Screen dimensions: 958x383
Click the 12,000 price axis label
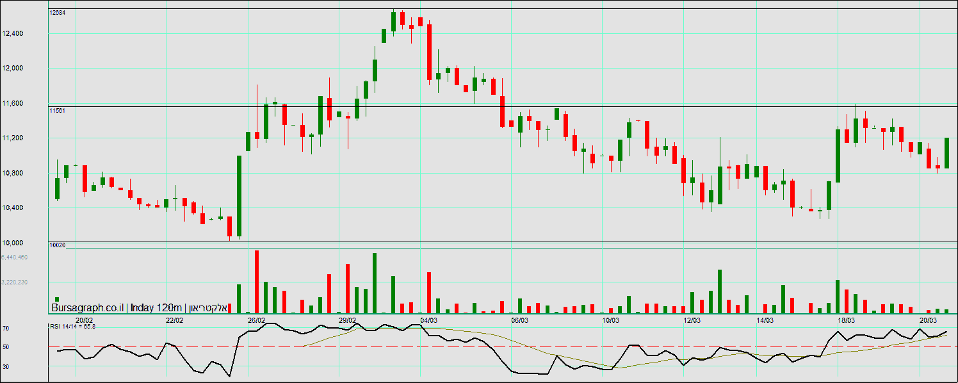click(13, 68)
